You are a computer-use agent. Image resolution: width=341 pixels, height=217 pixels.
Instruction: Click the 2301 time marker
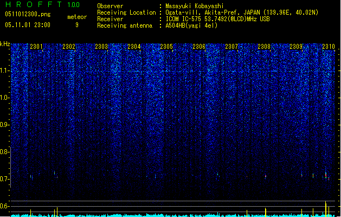(36, 47)
